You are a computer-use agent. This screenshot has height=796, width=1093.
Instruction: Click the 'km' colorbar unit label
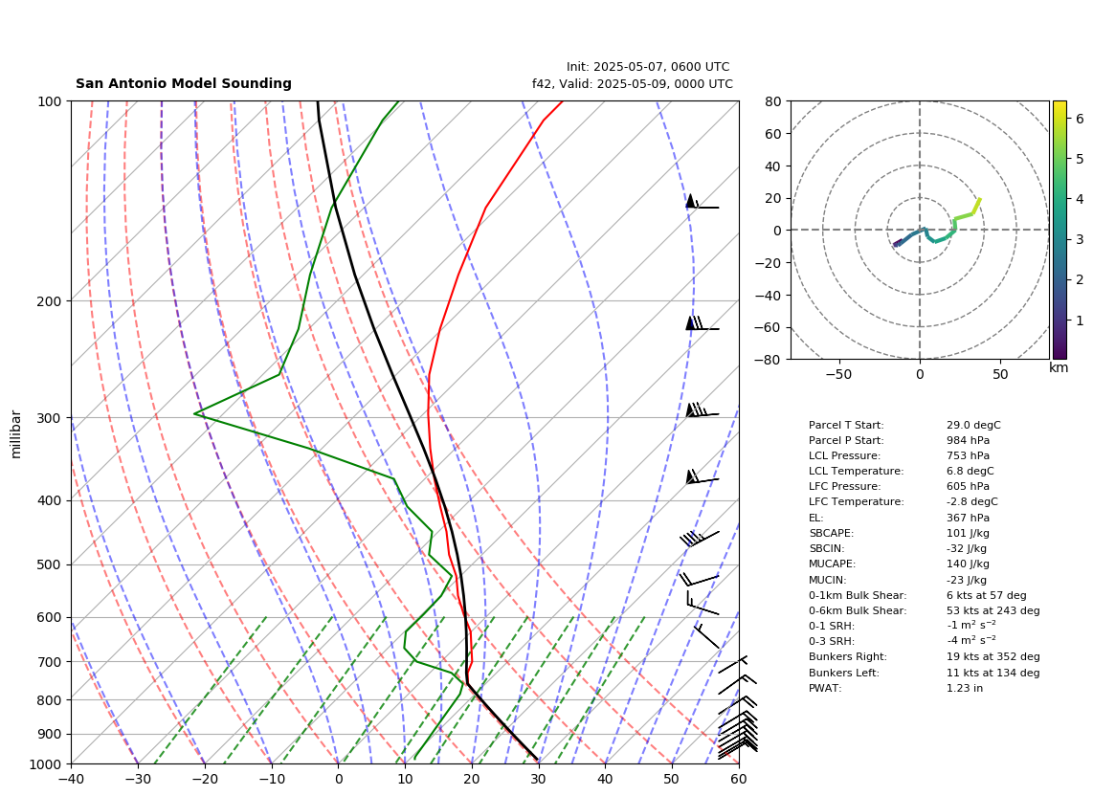click(1059, 368)
